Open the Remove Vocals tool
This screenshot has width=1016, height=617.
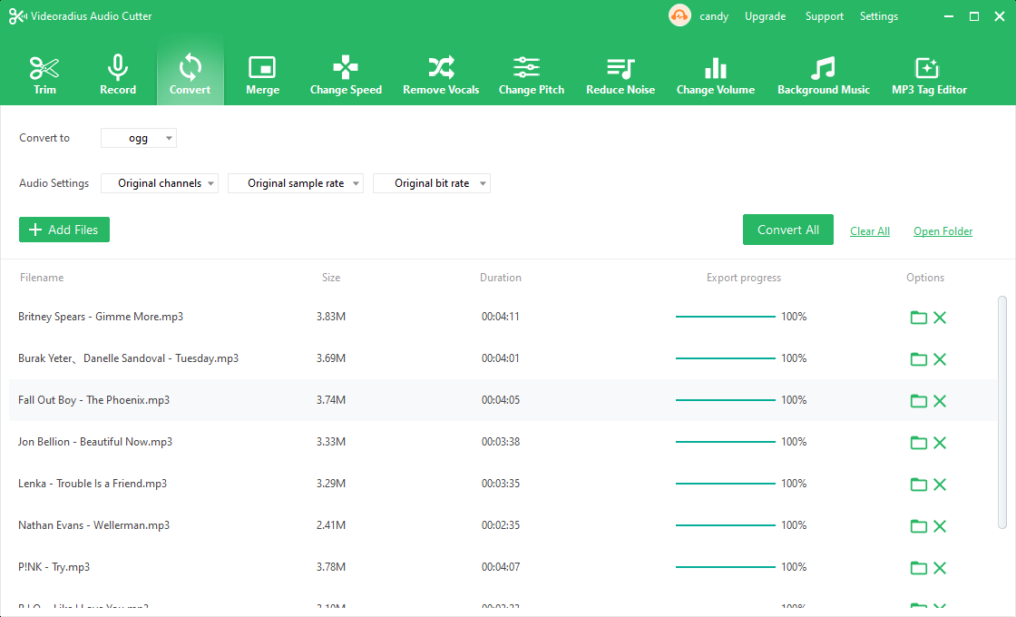(441, 76)
